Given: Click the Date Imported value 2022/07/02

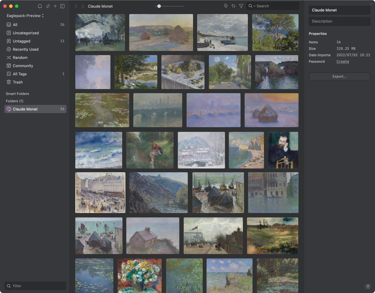Looking at the screenshot, I should point(353,55).
